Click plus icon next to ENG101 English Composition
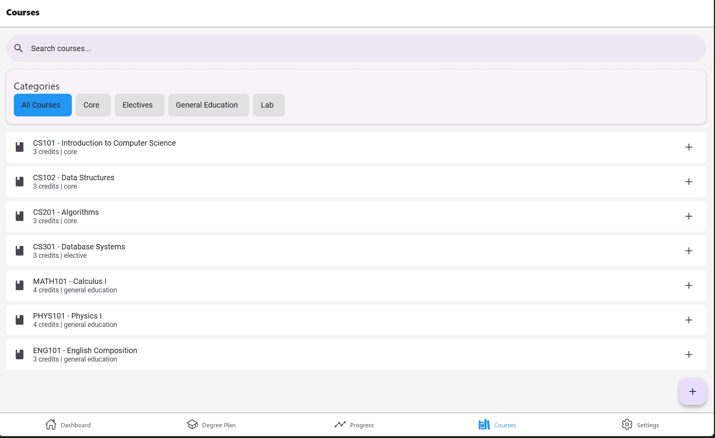 (689, 355)
